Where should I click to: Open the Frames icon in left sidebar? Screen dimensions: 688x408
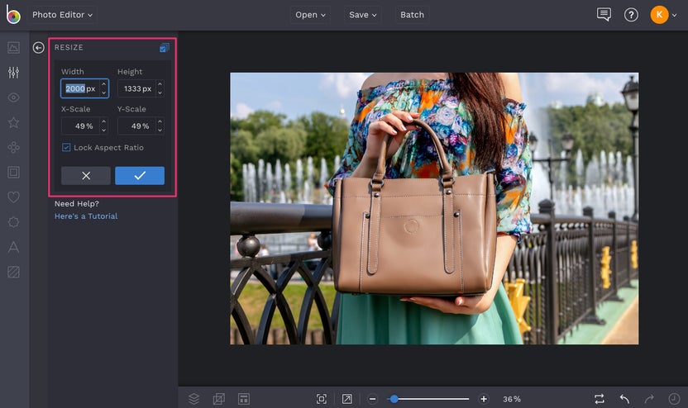click(x=13, y=173)
